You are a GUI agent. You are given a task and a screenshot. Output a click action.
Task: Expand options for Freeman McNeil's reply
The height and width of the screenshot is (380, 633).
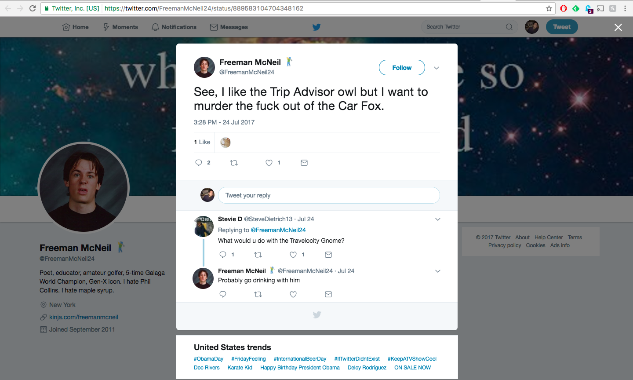[438, 271]
